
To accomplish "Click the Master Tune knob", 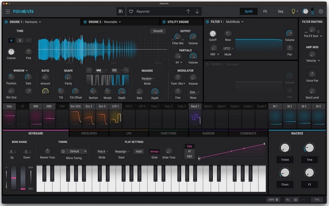I will pos(47,151).
